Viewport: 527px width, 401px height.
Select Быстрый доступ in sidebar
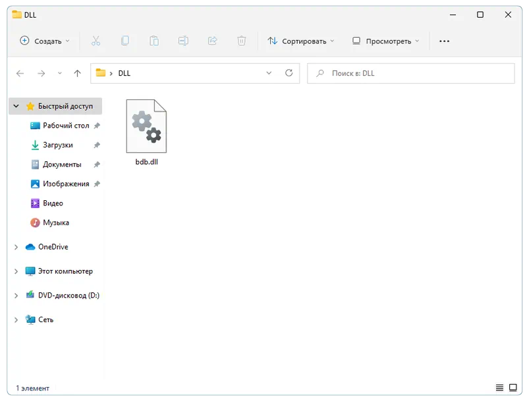55,106
